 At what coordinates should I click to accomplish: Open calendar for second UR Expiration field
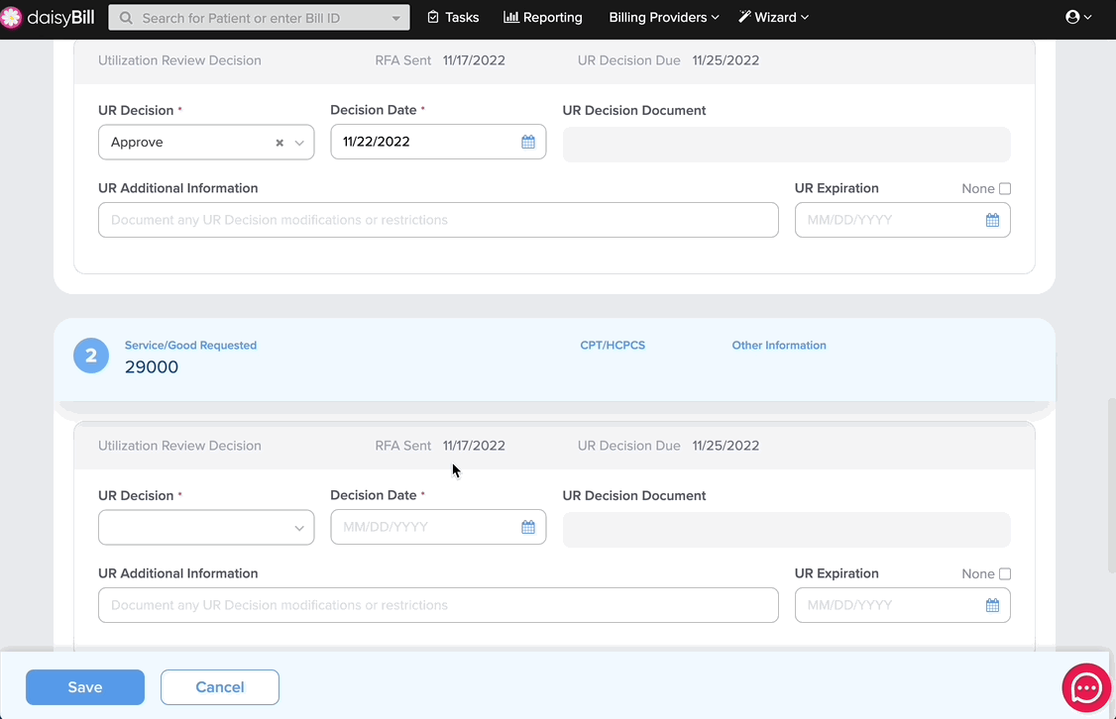[x=992, y=605]
